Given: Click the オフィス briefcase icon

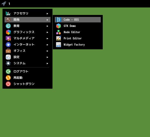Looking at the screenshot, I should (8, 51).
